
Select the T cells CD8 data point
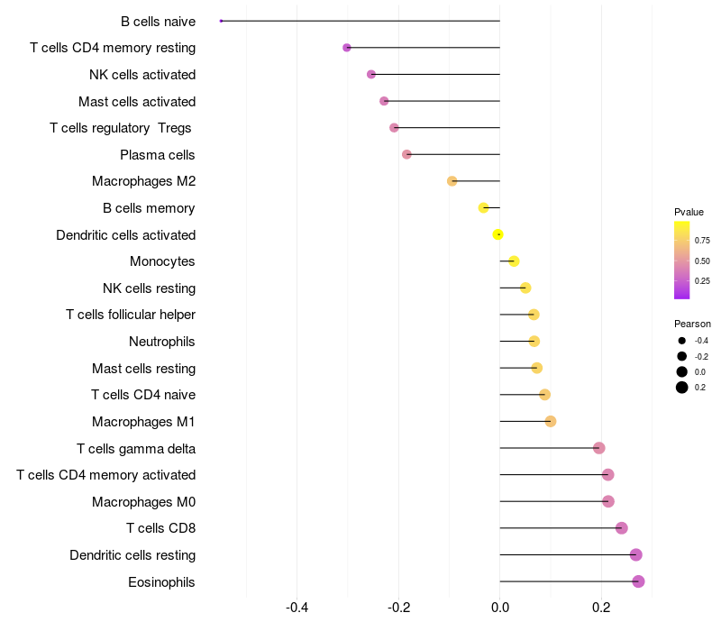(x=621, y=528)
